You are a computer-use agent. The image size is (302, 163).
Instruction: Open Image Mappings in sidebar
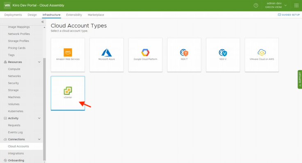click(19, 27)
